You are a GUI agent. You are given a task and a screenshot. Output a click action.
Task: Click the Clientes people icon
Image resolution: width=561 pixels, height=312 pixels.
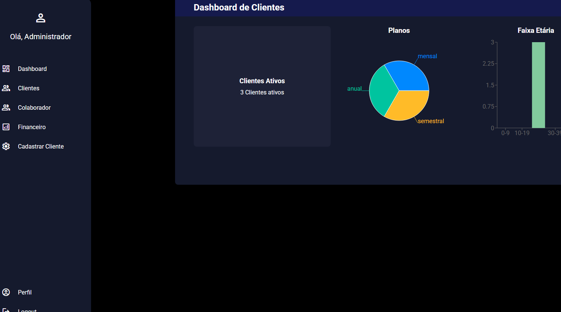[x=6, y=88]
